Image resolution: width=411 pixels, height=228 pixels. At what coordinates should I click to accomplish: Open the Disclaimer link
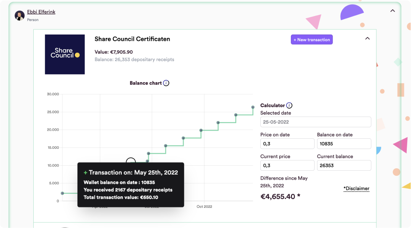(356, 188)
